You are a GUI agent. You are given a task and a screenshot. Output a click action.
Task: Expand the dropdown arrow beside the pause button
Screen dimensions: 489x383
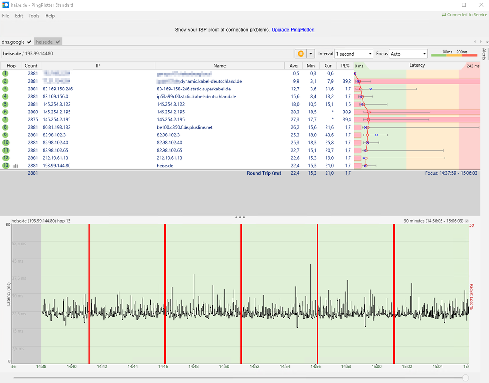(x=312, y=54)
